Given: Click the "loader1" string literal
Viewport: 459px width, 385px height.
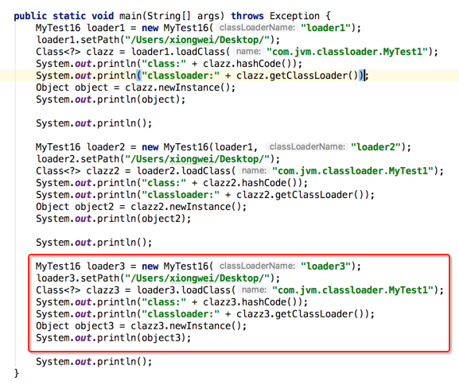Looking at the screenshot, I should pyautogui.click(x=325, y=28).
